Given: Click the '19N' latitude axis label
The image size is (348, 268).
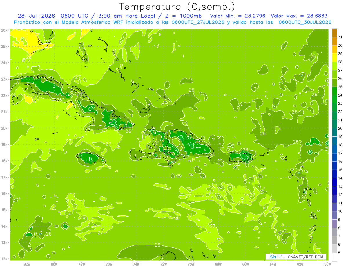Looking at the screenshot, I should [4, 144].
